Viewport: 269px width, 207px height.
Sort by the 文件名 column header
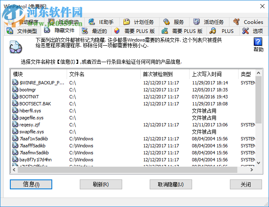click(104, 74)
